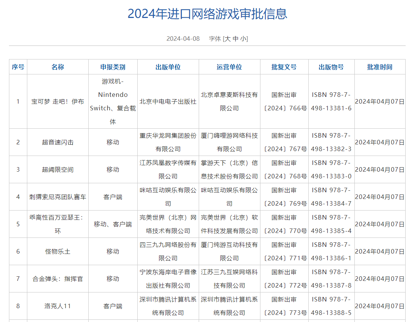Screen dimensions: 409x322
Task: Select game name 怪物乐土
Action: [58, 252]
